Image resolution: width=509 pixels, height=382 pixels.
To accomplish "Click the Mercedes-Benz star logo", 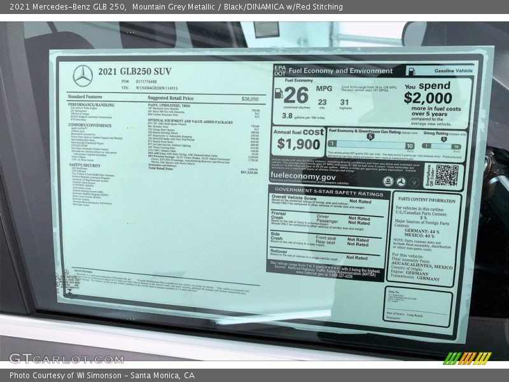I will click(x=83, y=76).
